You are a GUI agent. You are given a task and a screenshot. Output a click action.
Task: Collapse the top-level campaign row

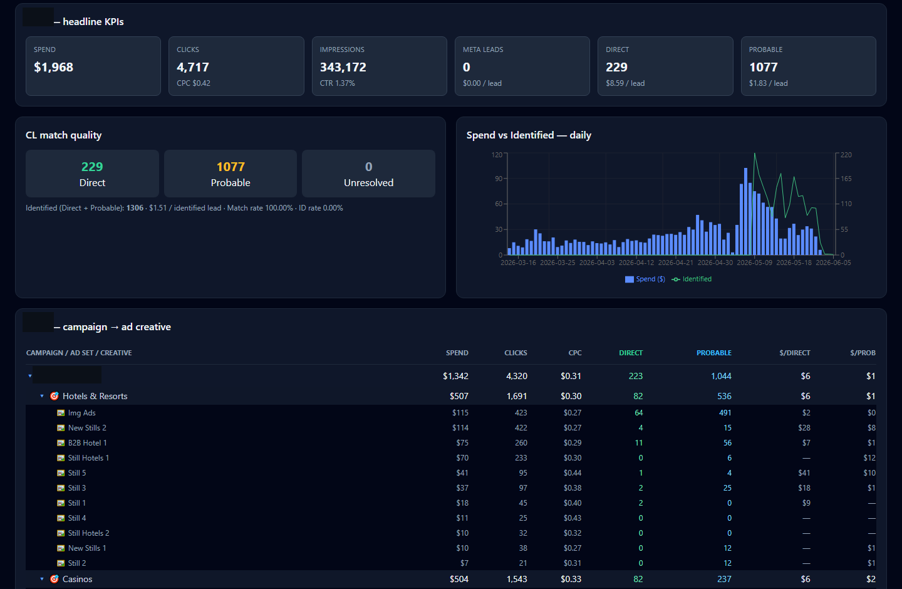pos(29,376)
